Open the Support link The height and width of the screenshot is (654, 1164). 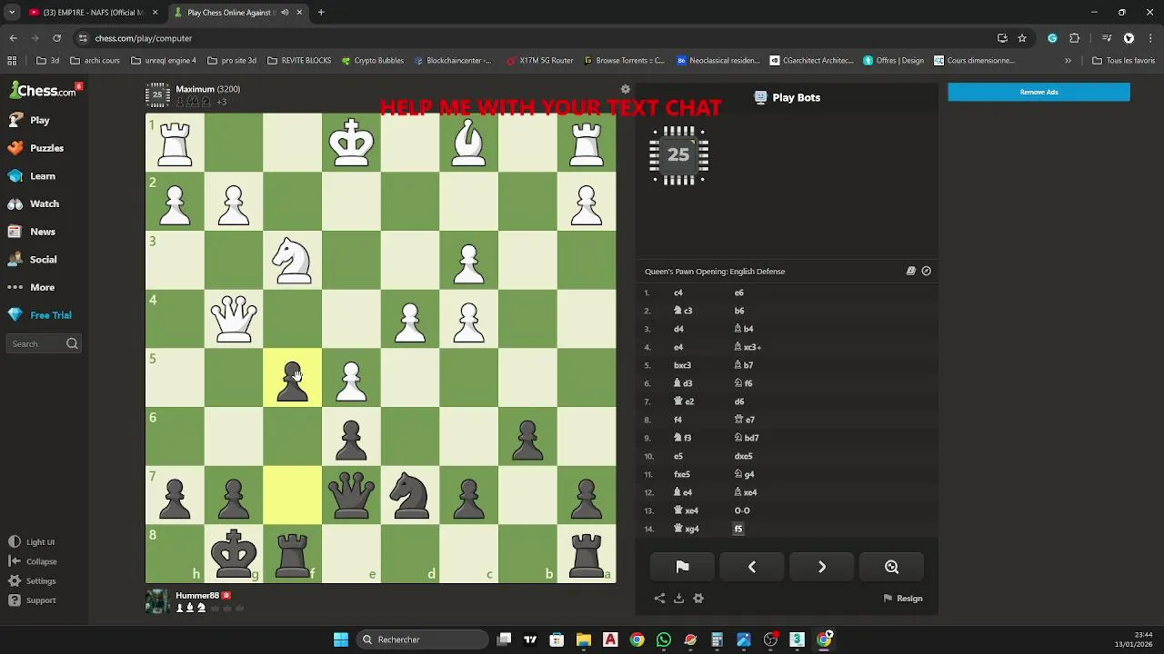tap(33, 600)
